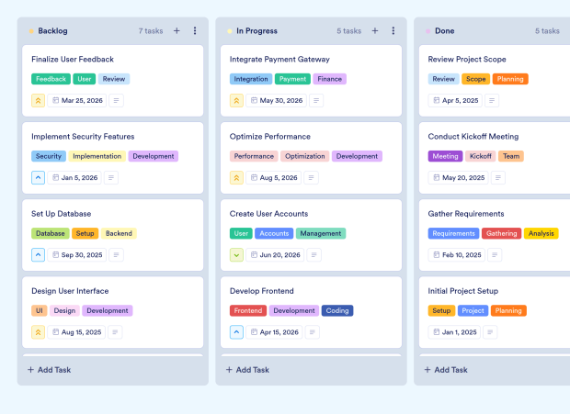Open description icon on Finalize User Feedback card
This screenshot has height=414, width=570.
pyautogui.click(x=117, y=100)
